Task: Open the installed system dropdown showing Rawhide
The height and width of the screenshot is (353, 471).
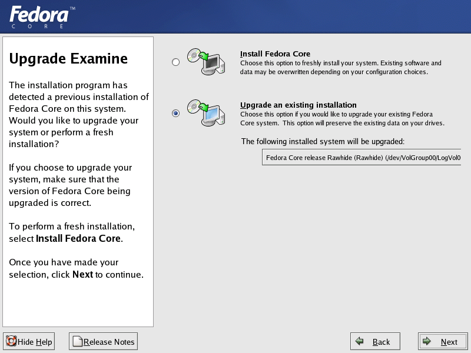Action: pos(361,157)
